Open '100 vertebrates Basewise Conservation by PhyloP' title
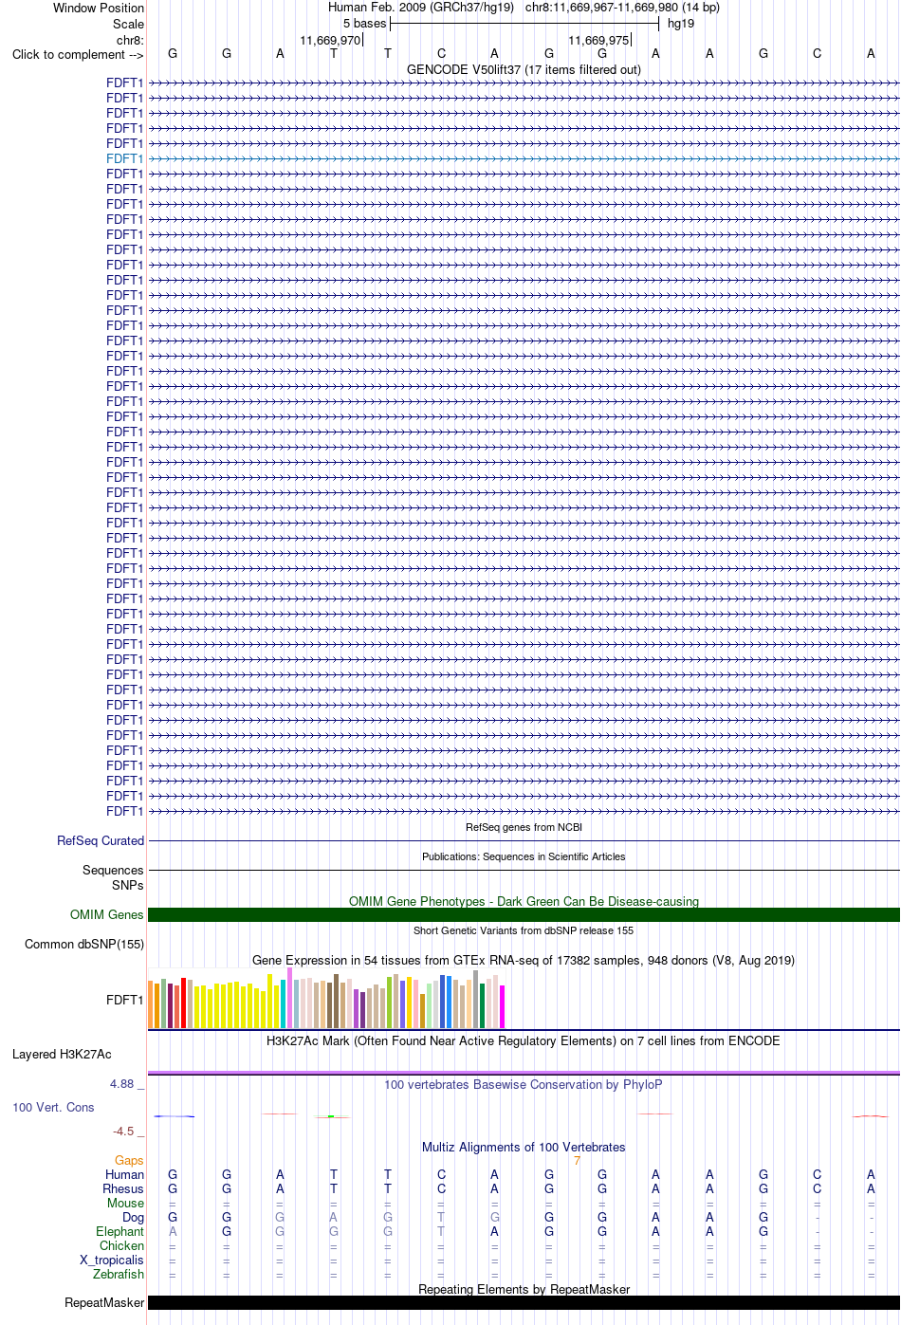This screenshot has height=1325, width=901. [524, 1084]
